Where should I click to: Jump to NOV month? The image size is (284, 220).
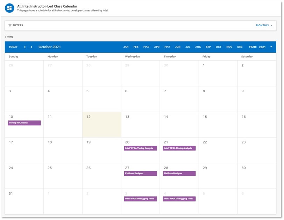(x=229, y=47)
